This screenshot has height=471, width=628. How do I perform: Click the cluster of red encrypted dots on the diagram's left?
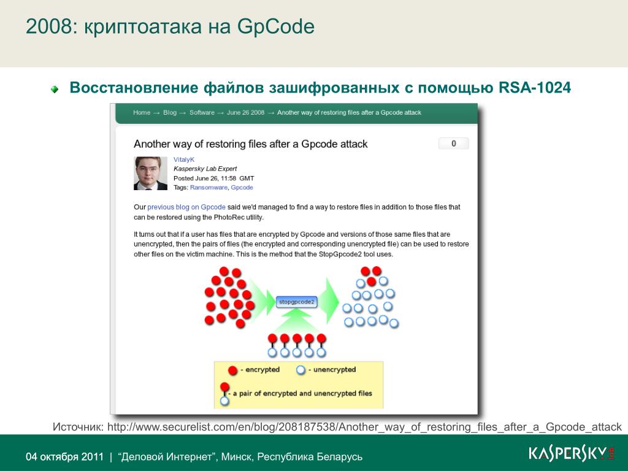229,297
